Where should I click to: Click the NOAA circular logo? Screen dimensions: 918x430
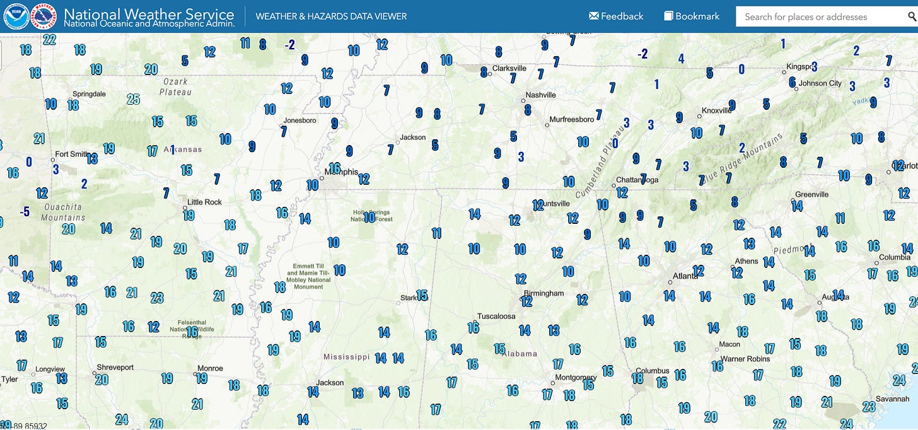[15, 16]
